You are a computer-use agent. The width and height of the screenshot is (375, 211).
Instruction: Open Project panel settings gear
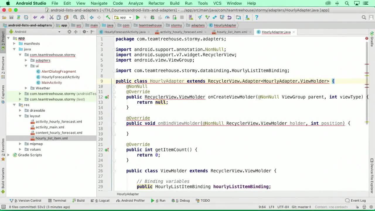pyautogui.click(x=84, y=32)
